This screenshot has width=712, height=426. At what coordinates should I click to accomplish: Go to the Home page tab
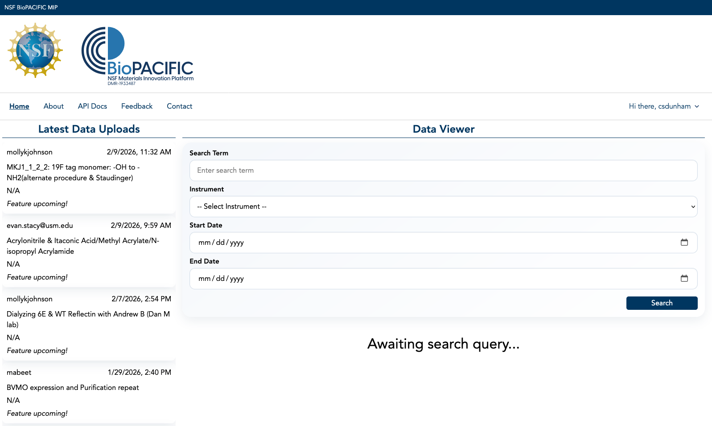pos(19,106)
